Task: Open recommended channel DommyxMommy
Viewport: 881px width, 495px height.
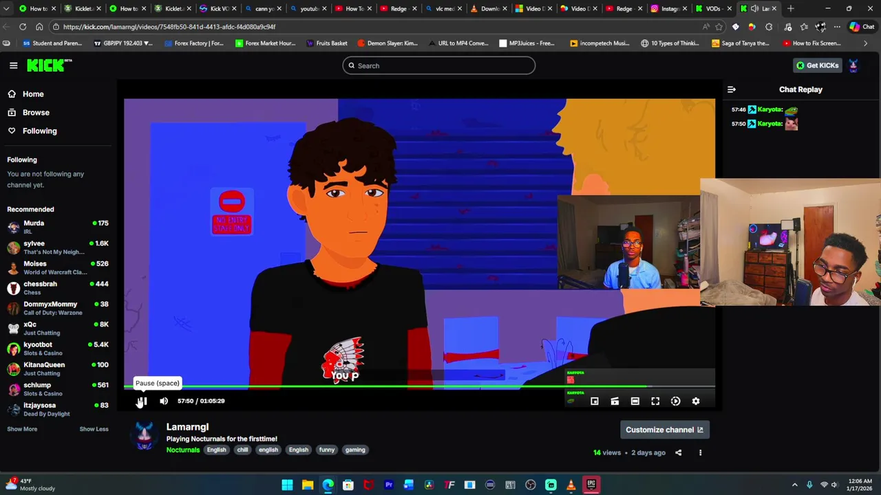Action: 58,308
